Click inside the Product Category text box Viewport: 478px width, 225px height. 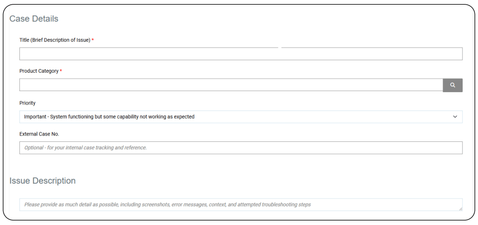tap(231, 85)
